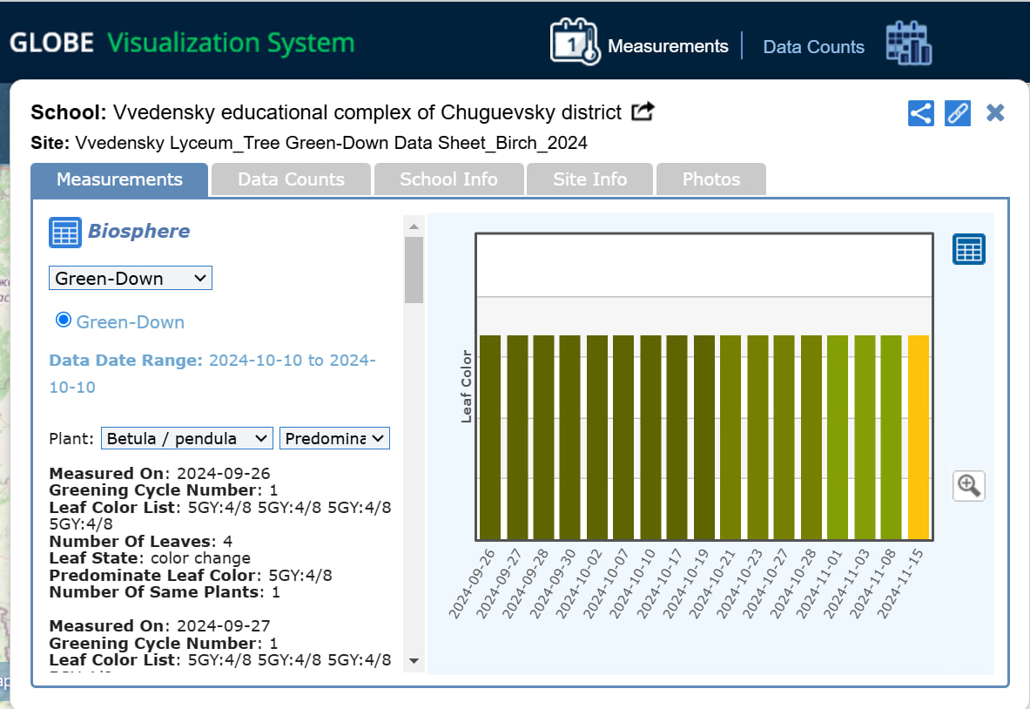Click 'Predominate Leaf Color: 5GY:4/8' line
The width and height of the screenshot is (1030, 709).
[x=191, y=575]
